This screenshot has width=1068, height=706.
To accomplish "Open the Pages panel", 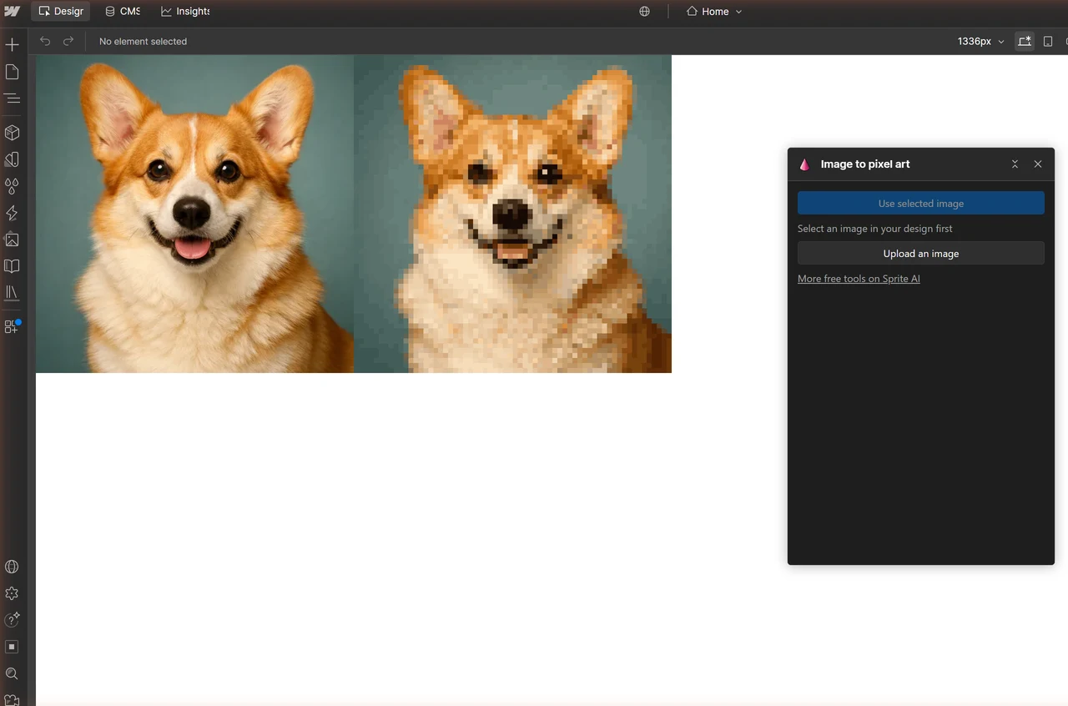I will (x=12, y=73).
